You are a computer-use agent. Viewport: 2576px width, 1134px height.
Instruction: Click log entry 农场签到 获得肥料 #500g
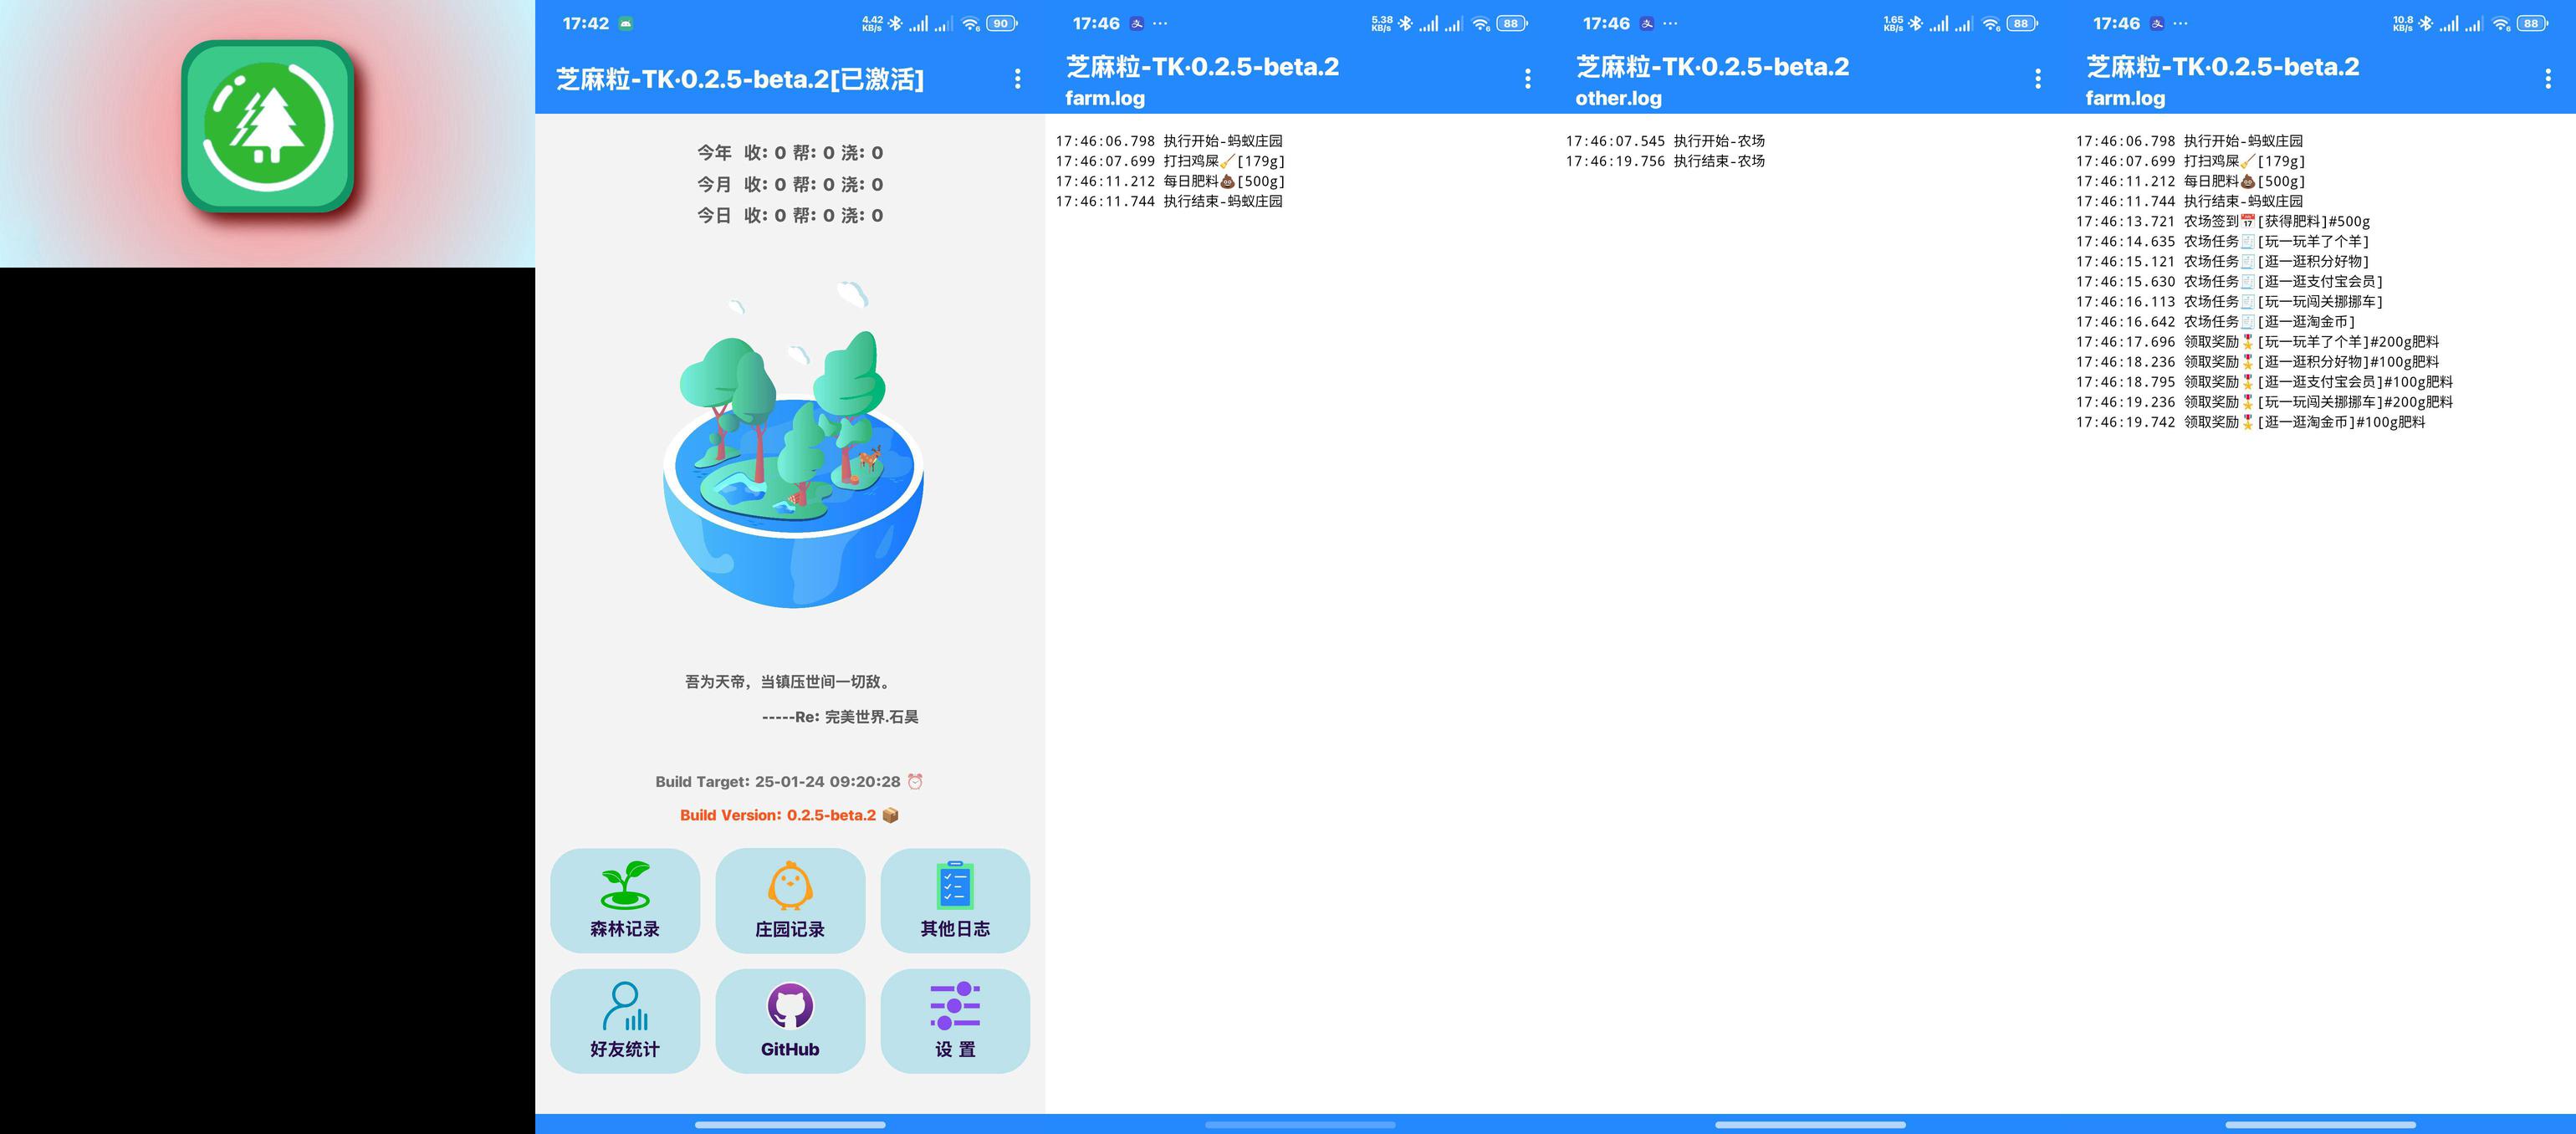[x=2222, y=222]
